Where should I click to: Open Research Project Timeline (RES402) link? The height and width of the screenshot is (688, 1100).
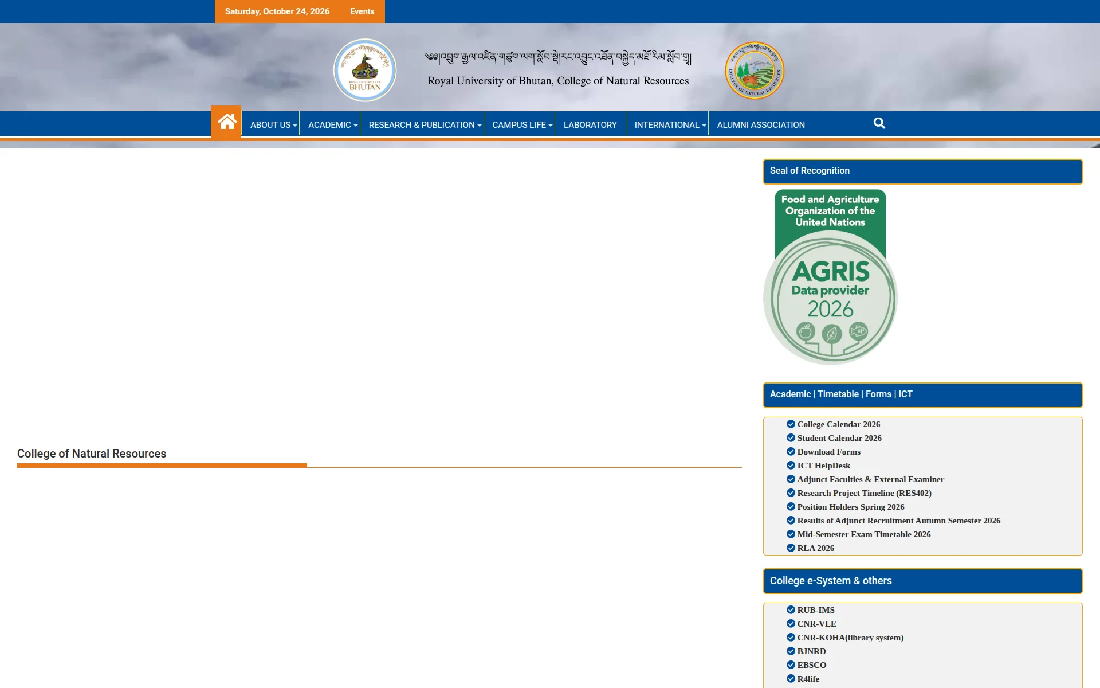tap(865, 493)
